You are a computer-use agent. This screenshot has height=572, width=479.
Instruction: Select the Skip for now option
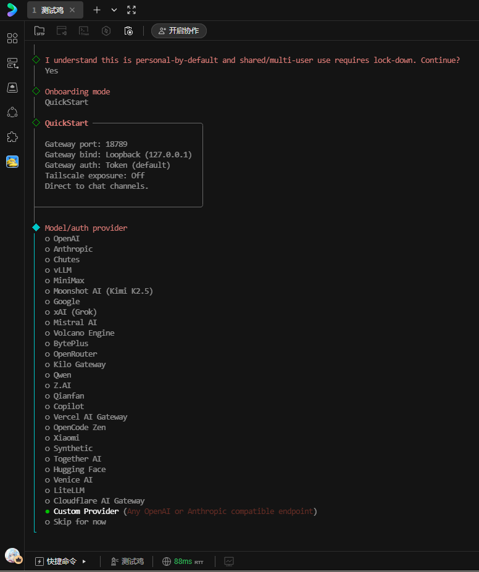point(79,522)
